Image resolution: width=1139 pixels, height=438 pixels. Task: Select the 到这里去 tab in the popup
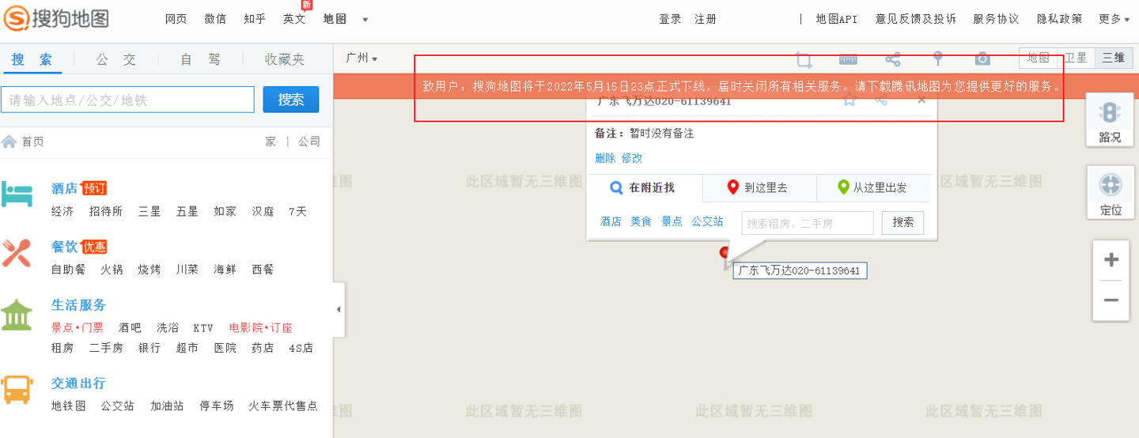click(x=759, y=188)
